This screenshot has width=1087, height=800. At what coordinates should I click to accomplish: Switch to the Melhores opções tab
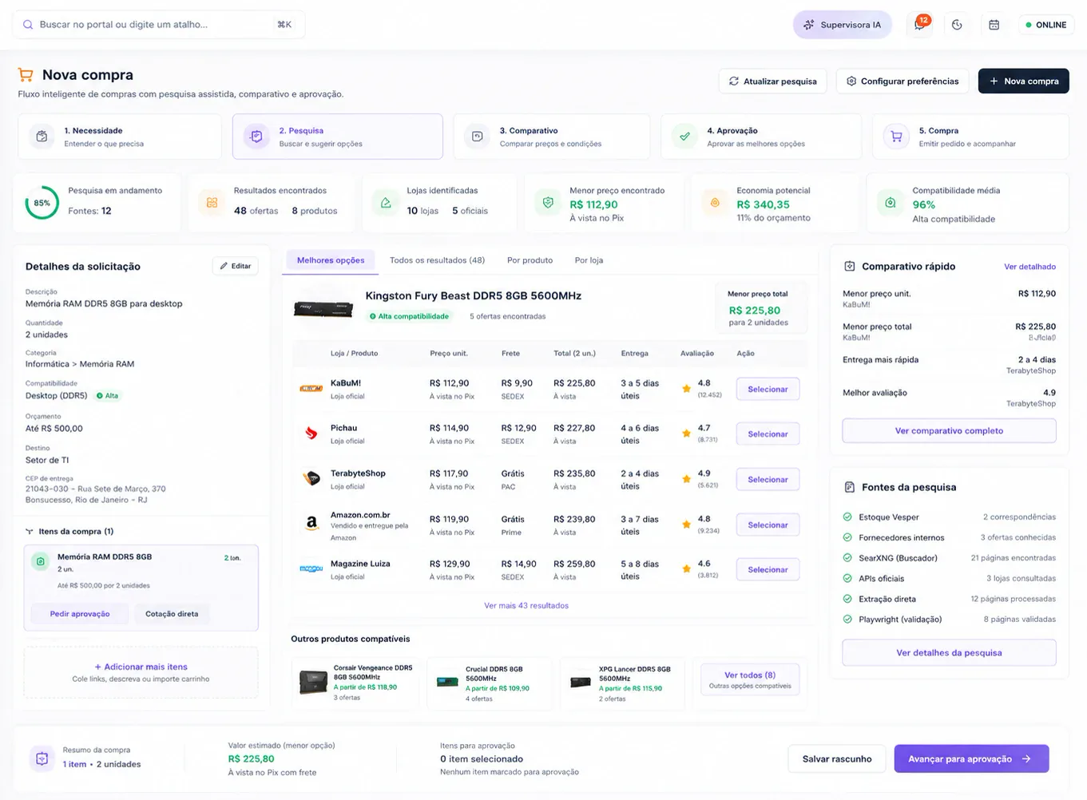331,260
